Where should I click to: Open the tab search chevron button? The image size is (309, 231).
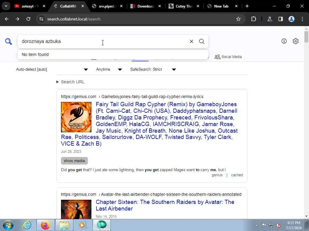tap(6, 6)
